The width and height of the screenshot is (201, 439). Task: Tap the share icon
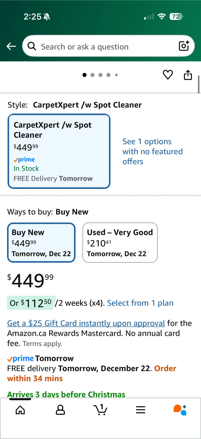[188, 75]
